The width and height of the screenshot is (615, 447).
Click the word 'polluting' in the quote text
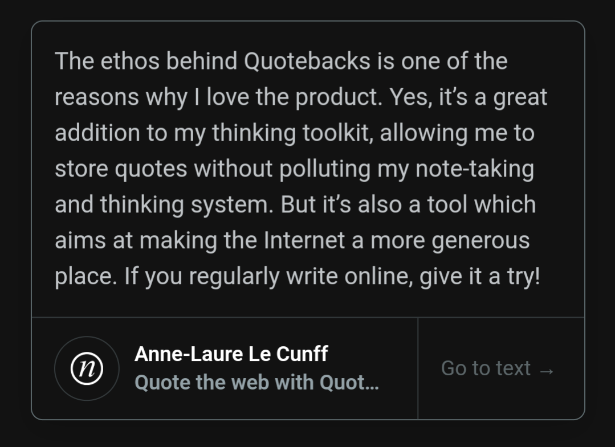325,169
